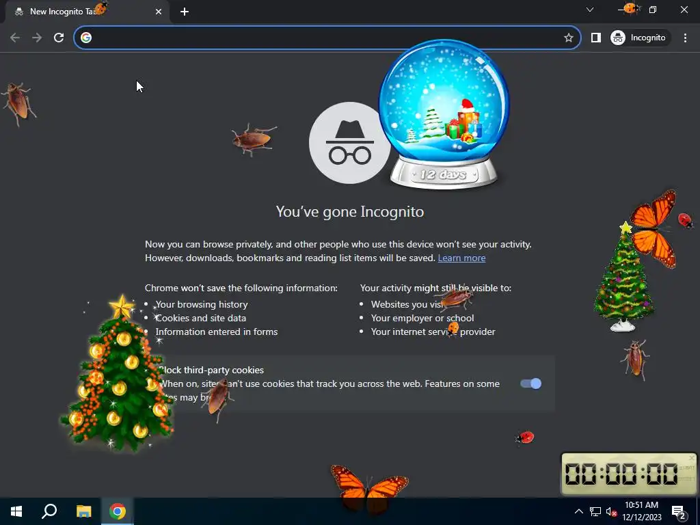This screenshot has height=525, width=700.
Task: Launch File Explorer from the taskbar
Action: 83,511
